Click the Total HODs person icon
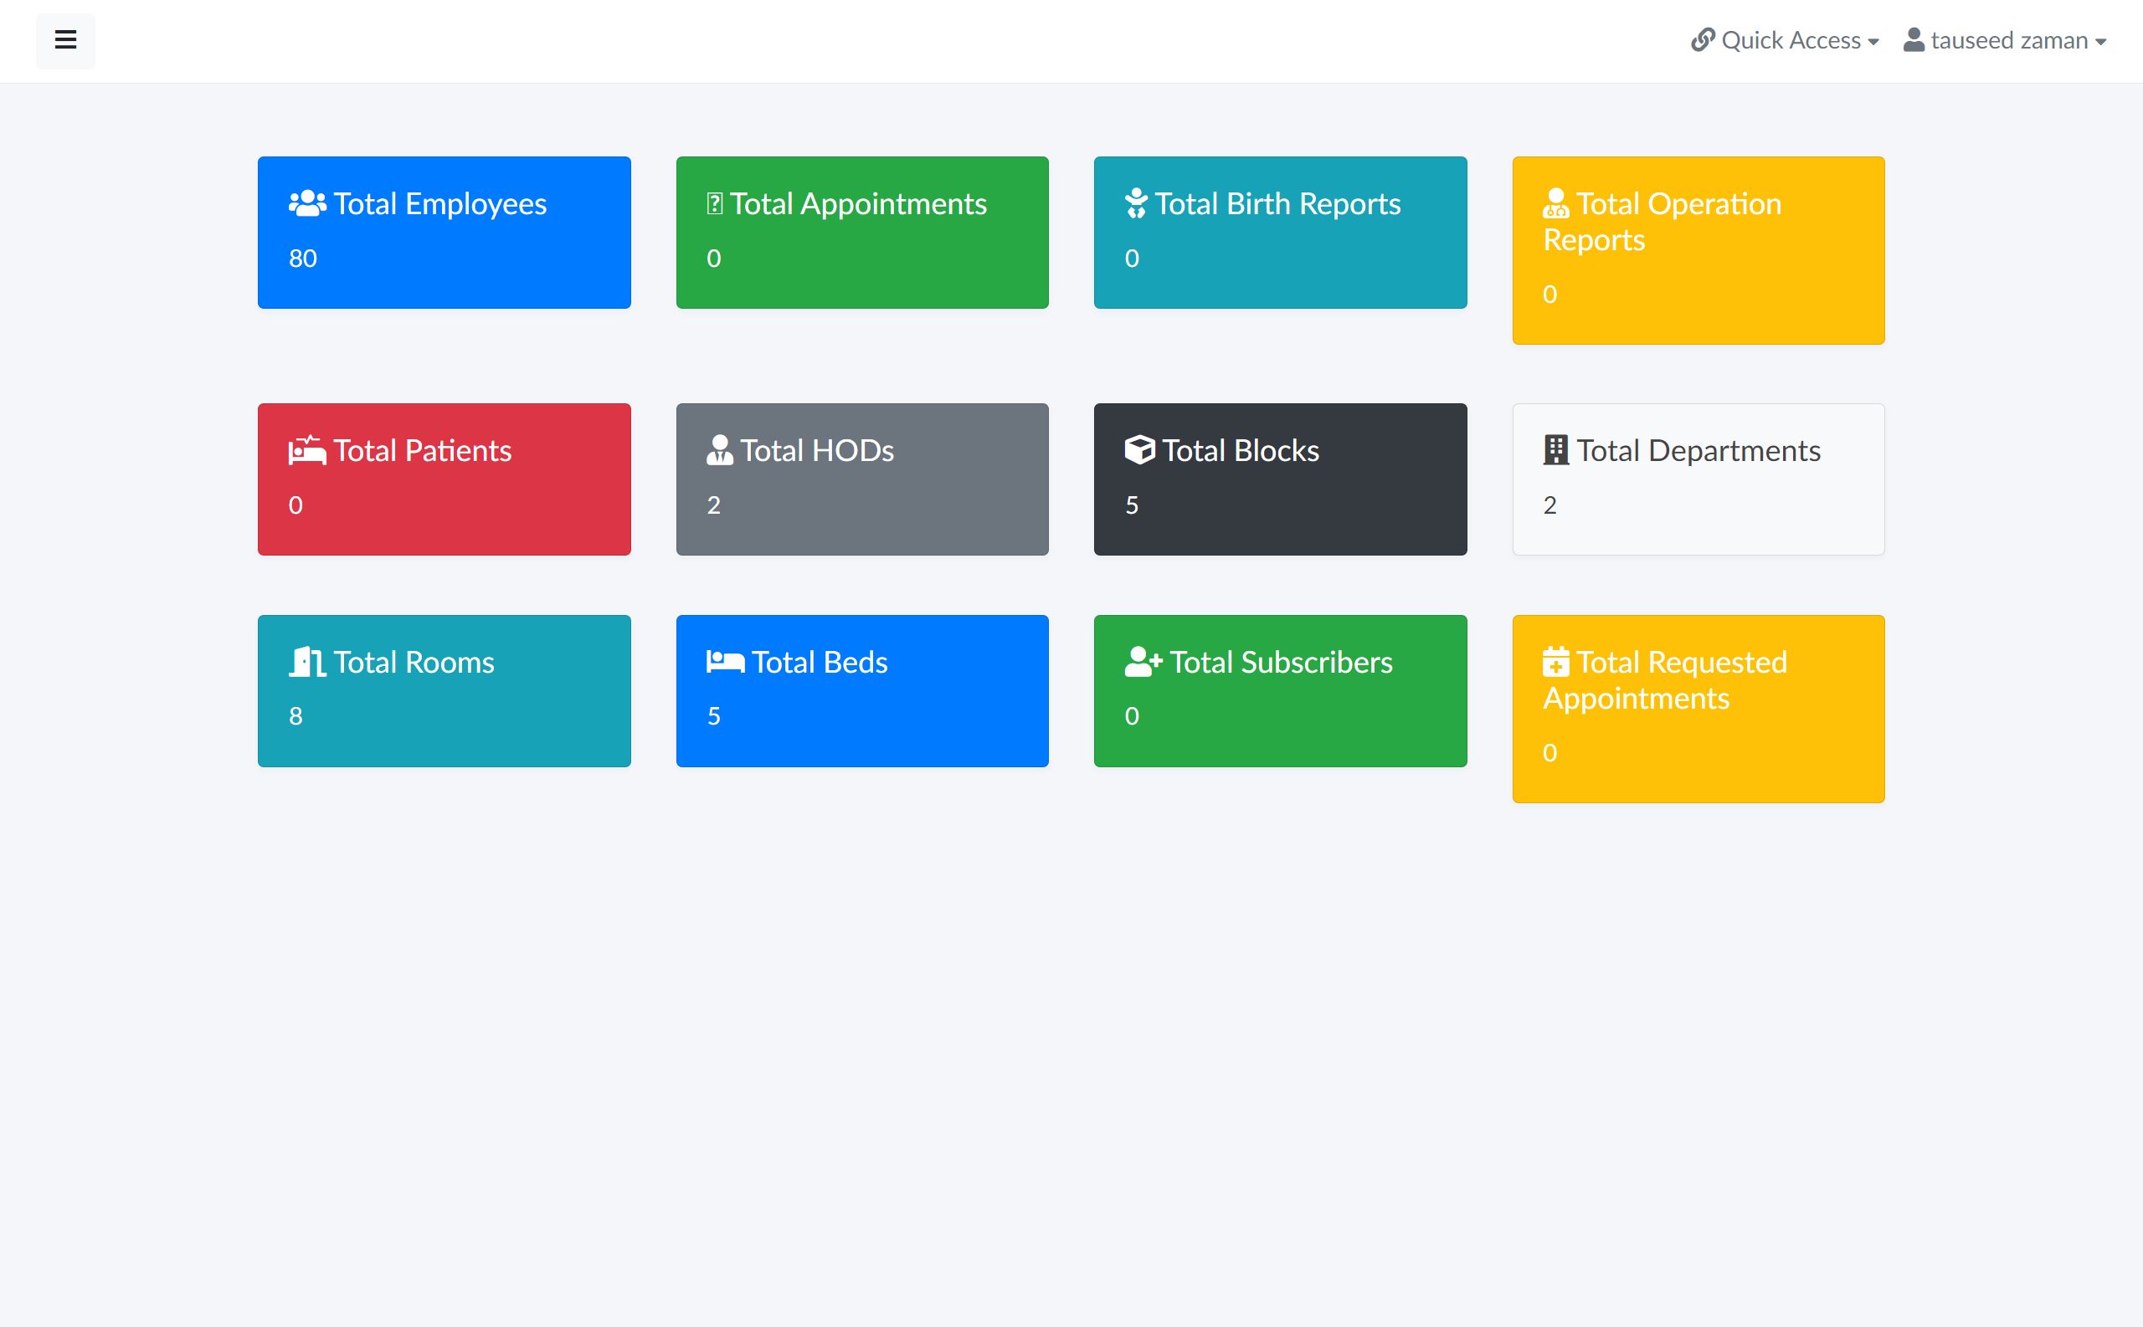This screenshot has width=2143, height=1327. click(719, 450)
